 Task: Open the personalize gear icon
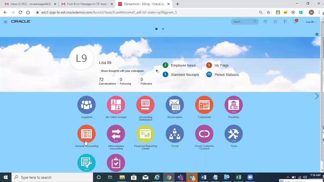click(x=317, y=34)
